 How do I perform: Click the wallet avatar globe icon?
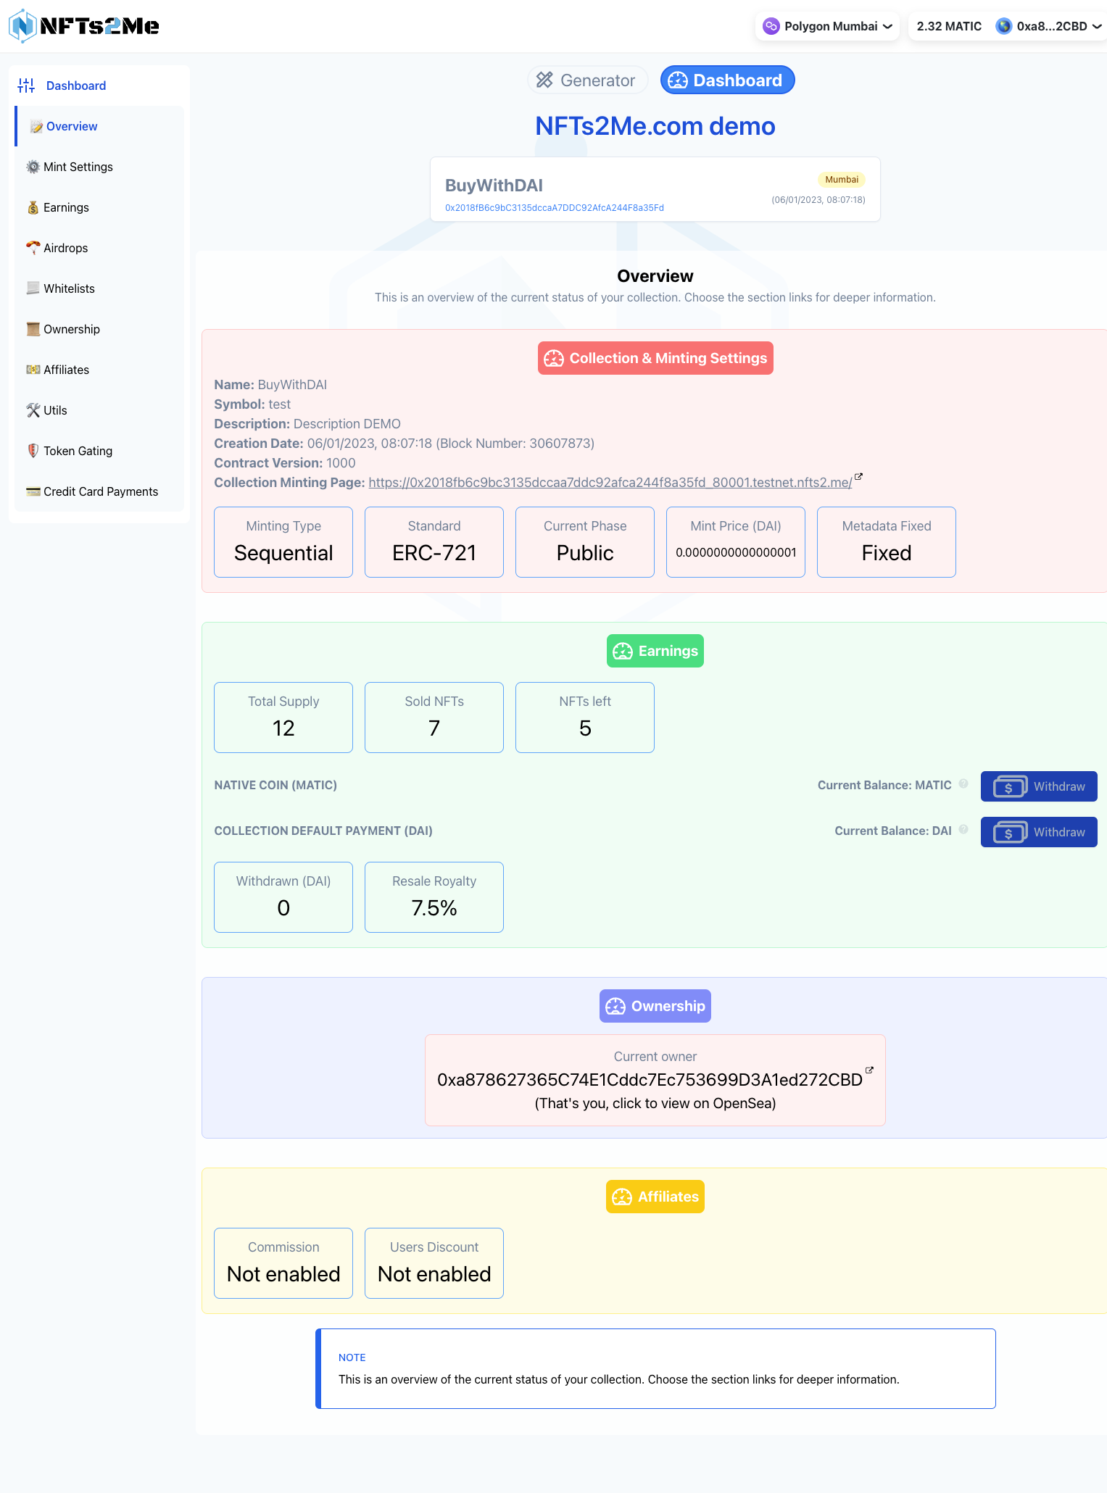point(1003,26)
